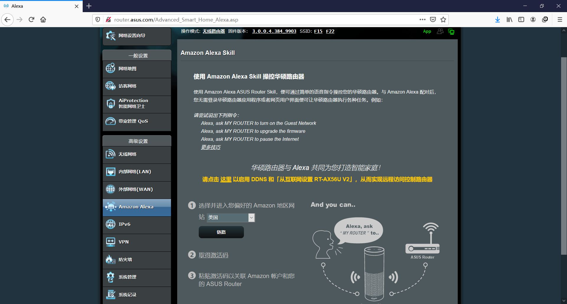
Task: Open the 网络设置向导 setup wizard icon
Action: tap(110, 36)
